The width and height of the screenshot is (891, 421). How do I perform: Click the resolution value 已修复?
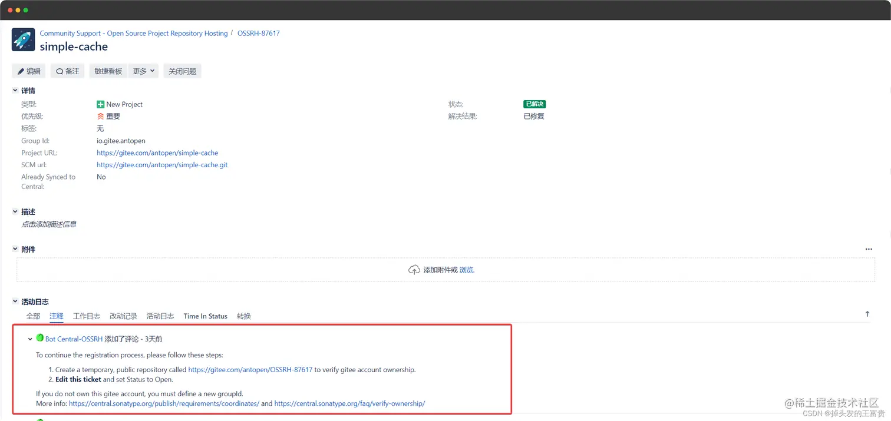[534, 117]
